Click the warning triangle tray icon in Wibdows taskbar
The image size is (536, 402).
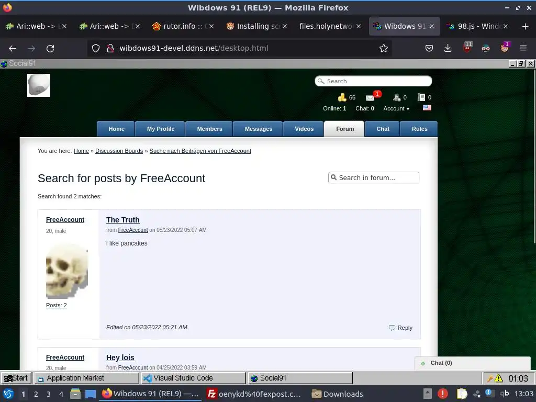point(499,378)
